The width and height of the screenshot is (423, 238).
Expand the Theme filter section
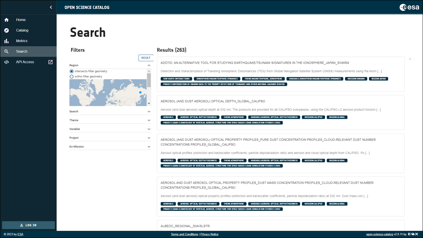110,120
